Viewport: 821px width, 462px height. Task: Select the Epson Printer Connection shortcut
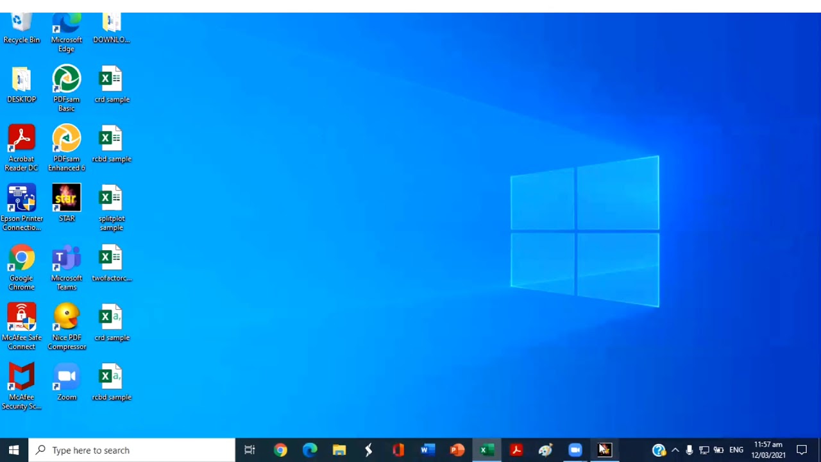coord(21,209)
